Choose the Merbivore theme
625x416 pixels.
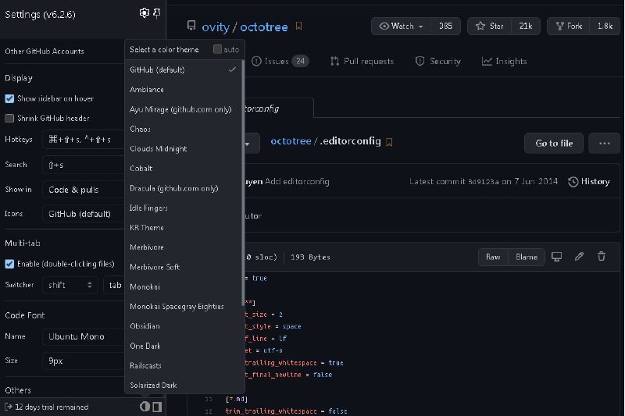pyautogui.click(x=184, y=247)
